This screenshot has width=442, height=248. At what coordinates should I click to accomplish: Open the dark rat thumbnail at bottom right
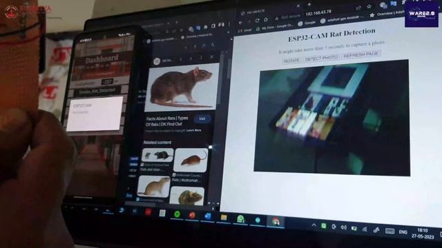coord(187,196)
